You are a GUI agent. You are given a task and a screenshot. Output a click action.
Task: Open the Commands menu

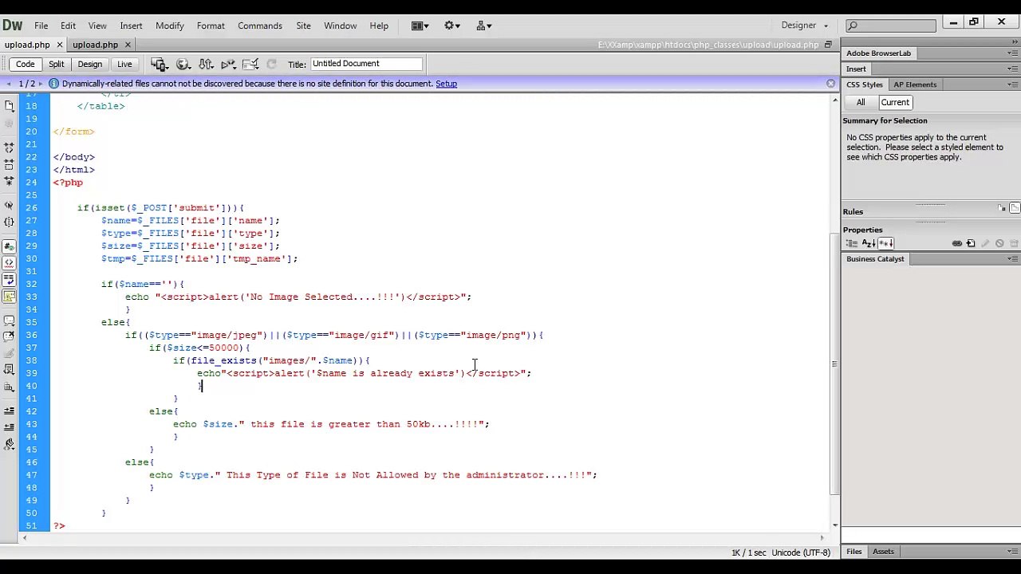(x=260, y=26)
